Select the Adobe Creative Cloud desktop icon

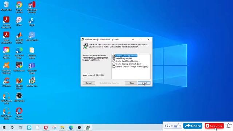(6, 53)
